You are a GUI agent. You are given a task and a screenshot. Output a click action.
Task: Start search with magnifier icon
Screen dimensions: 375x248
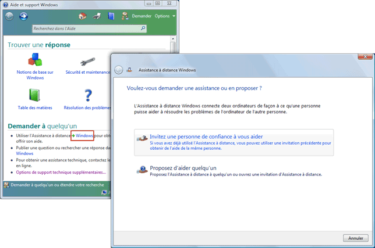[x=143, y=28]
